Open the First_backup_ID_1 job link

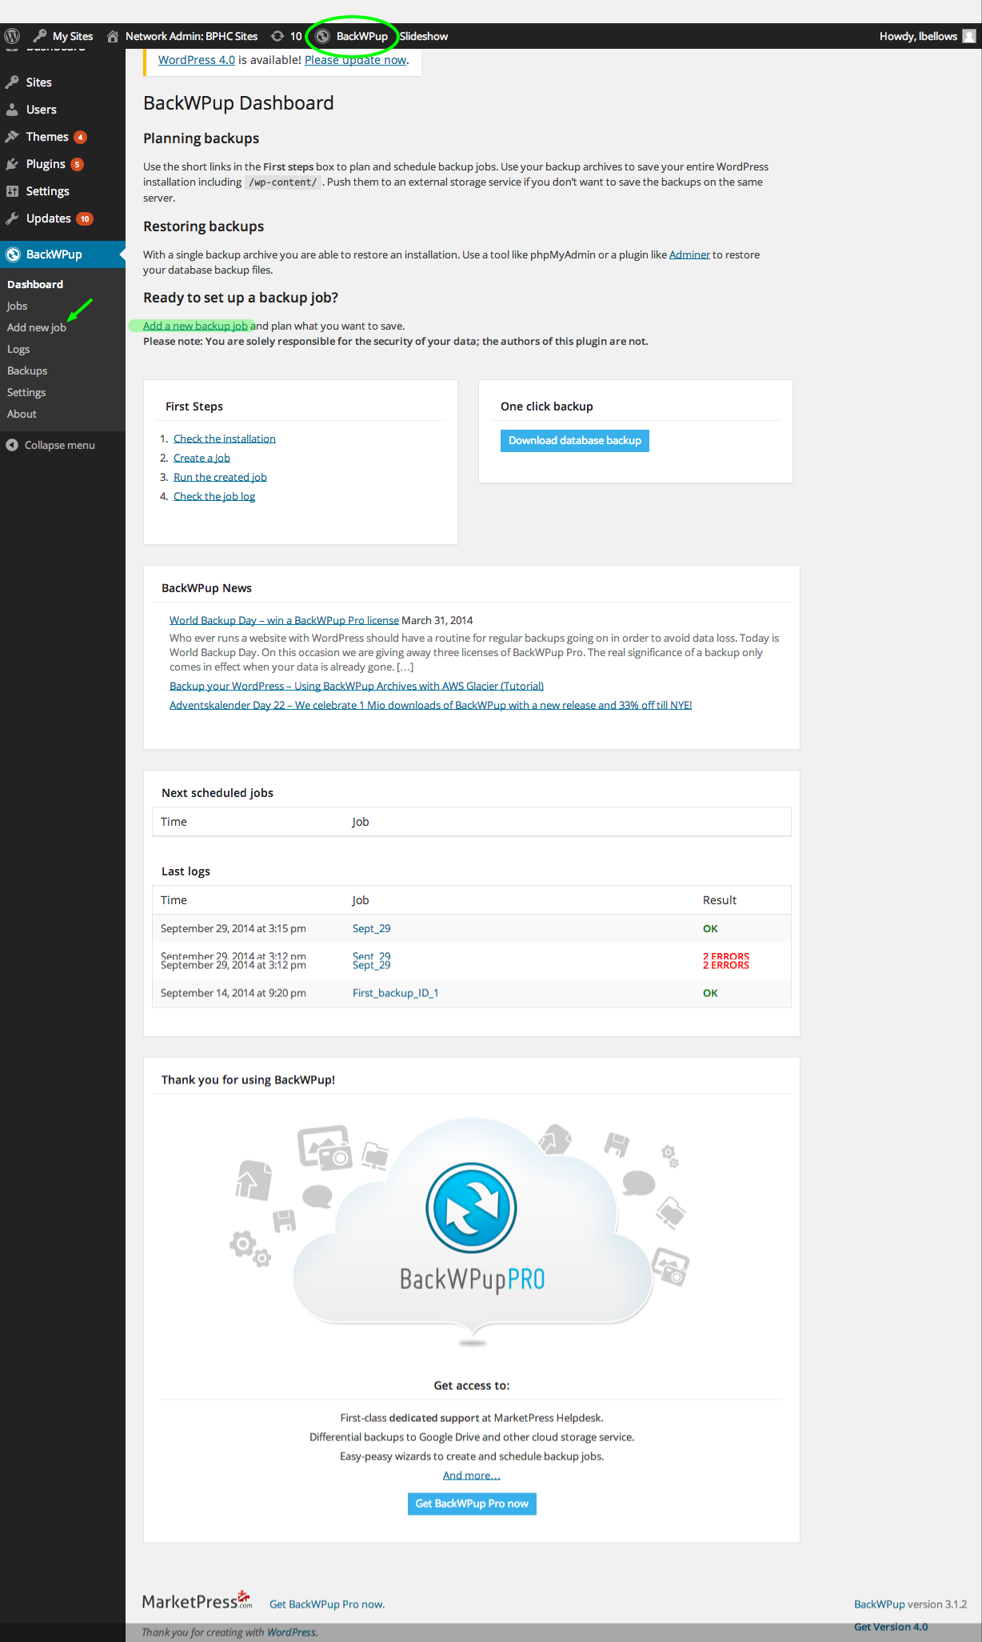[395, 993]
